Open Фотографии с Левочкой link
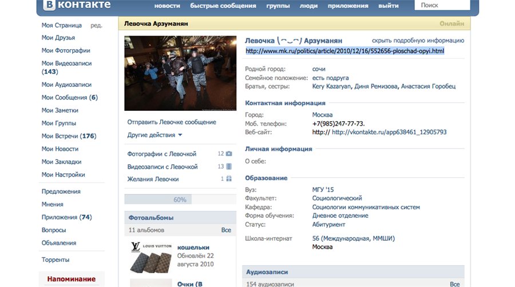This screenshot has height=287, width=515. click(161, 154)
